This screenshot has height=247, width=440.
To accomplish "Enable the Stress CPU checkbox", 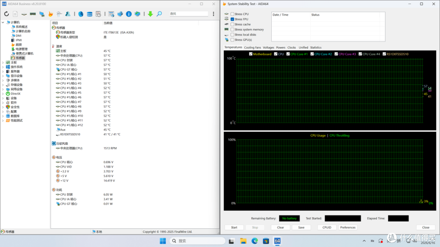I will point(232,14).
